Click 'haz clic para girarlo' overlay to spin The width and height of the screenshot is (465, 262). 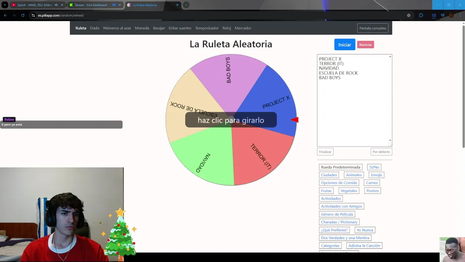coord(231,120)
